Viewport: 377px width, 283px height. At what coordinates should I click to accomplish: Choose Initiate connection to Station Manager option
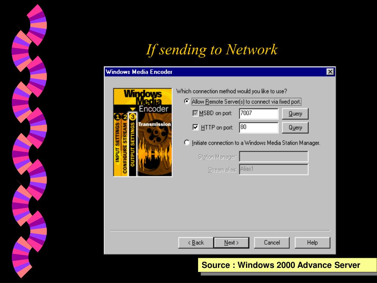[187, 143]
